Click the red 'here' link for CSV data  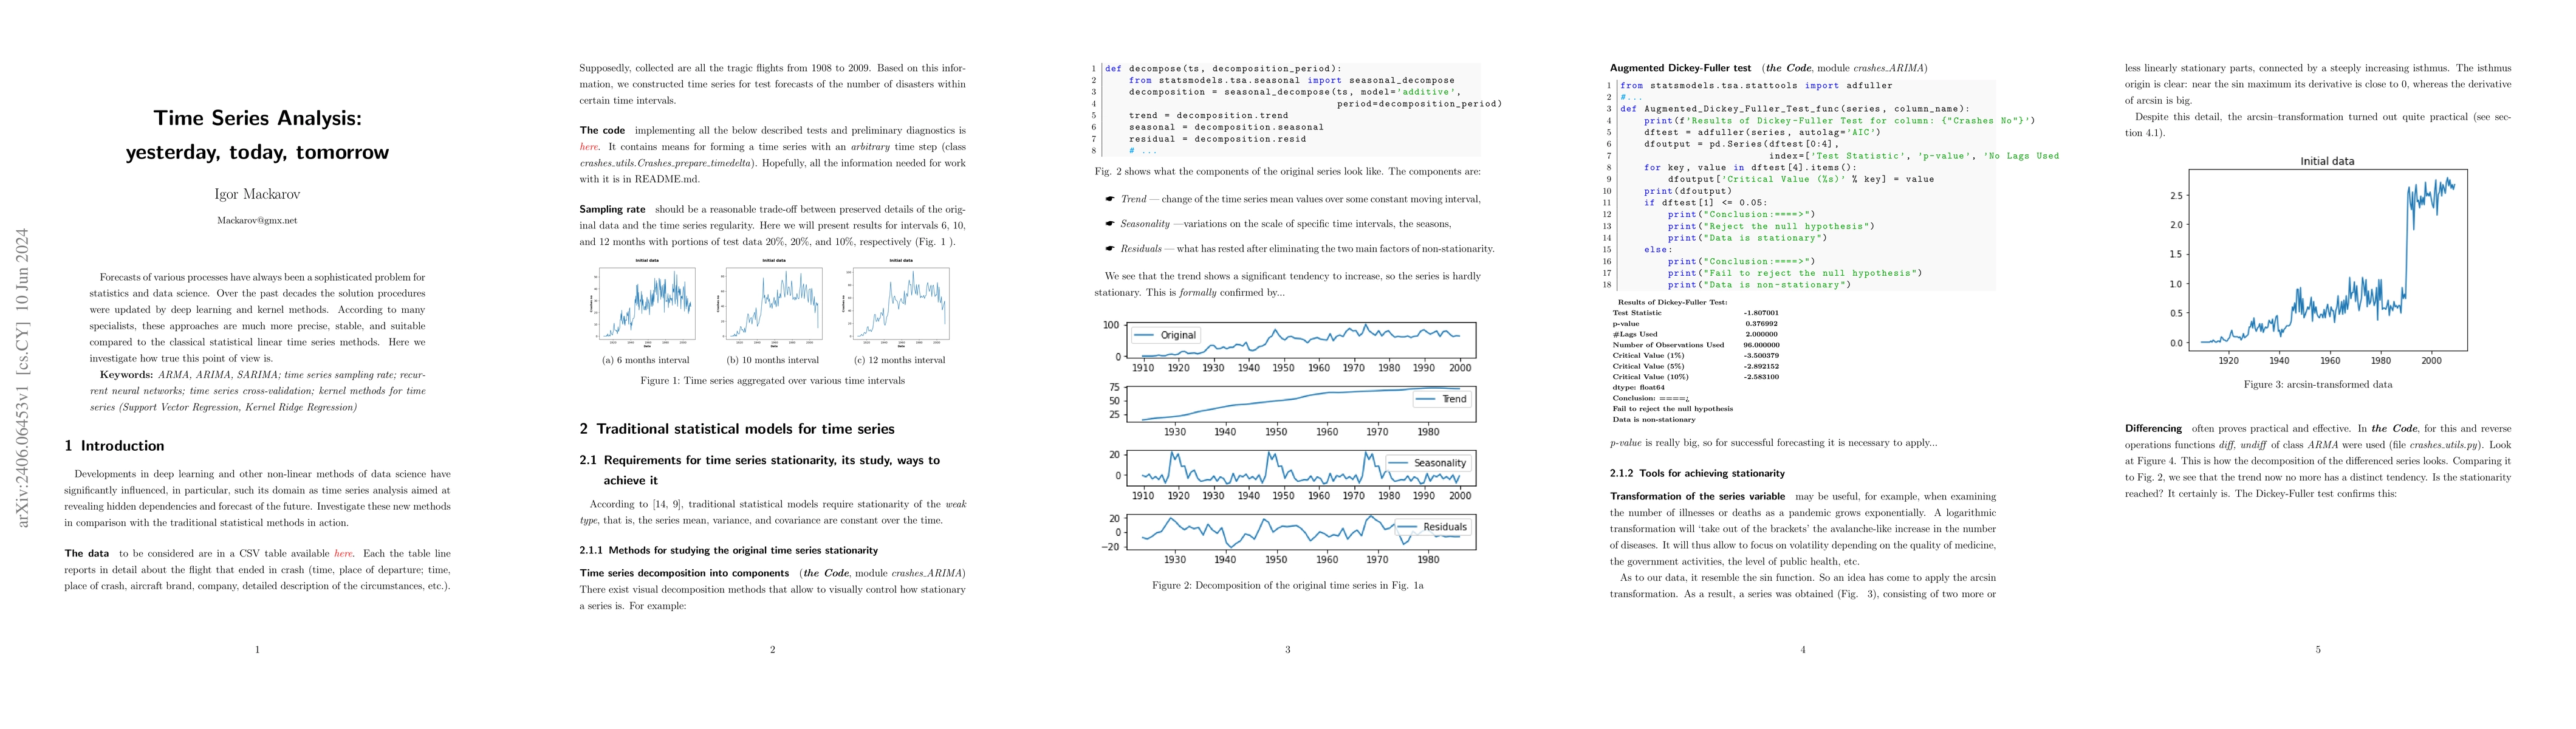(x=343, y=553)
